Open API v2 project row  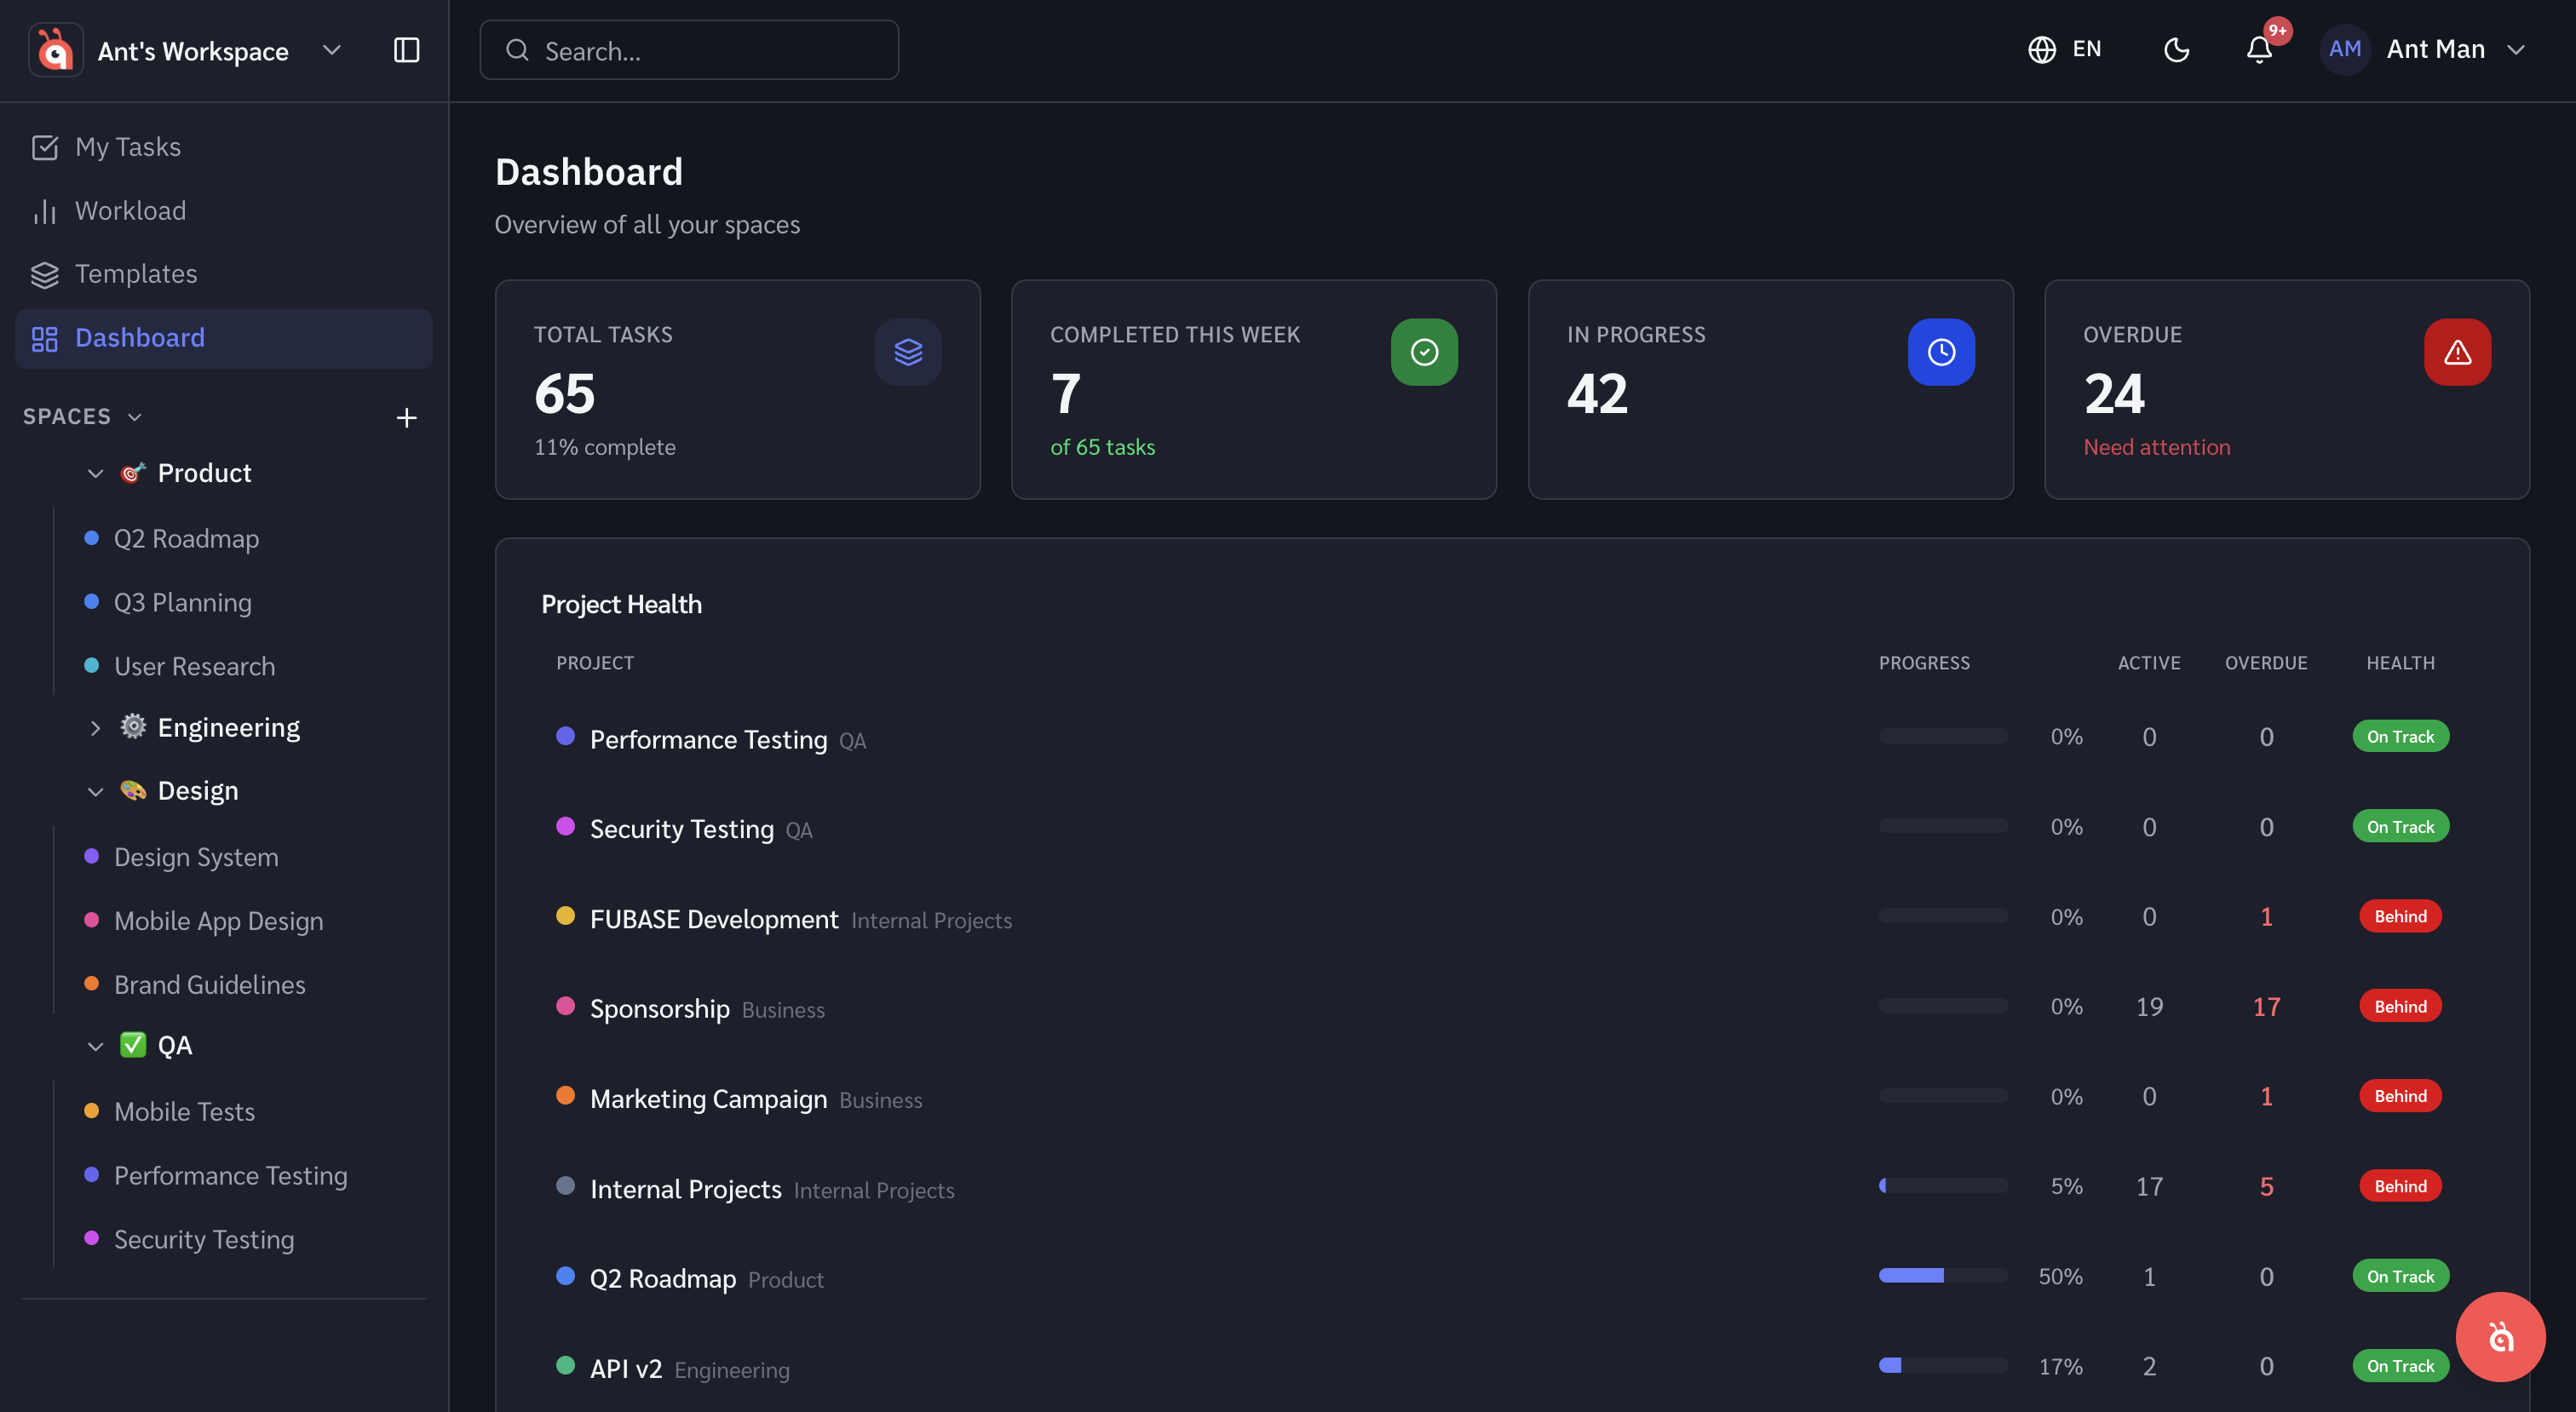1511,1368
